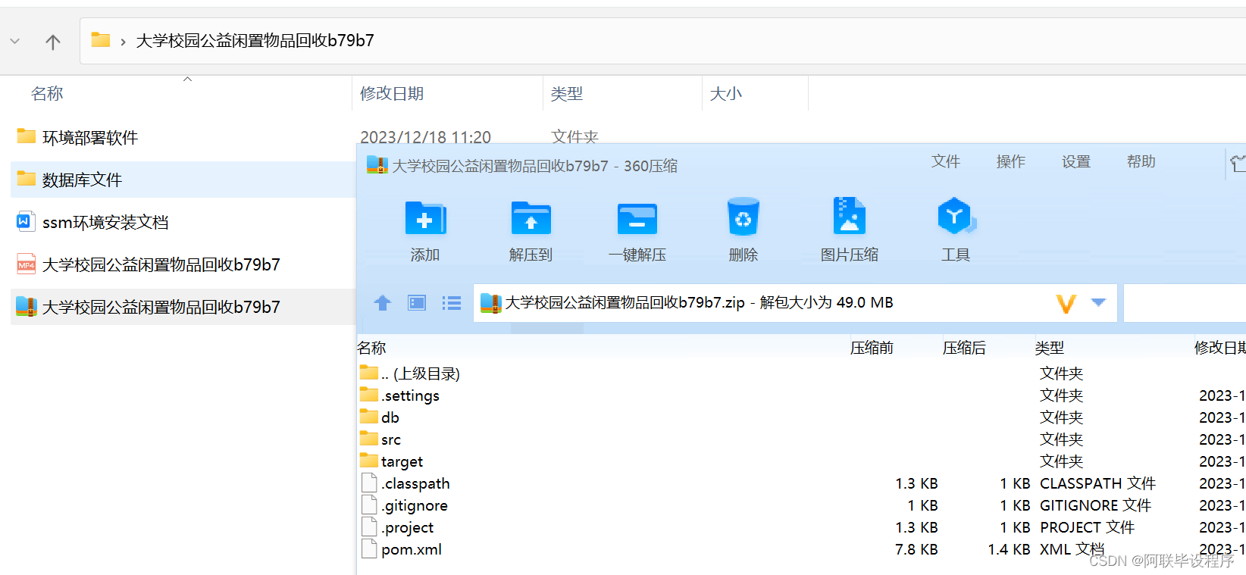This screenshot has height=575, width=1246.
Task: Click the 图片压缩 (Image compress) icon
Action: tap(849, 217)
